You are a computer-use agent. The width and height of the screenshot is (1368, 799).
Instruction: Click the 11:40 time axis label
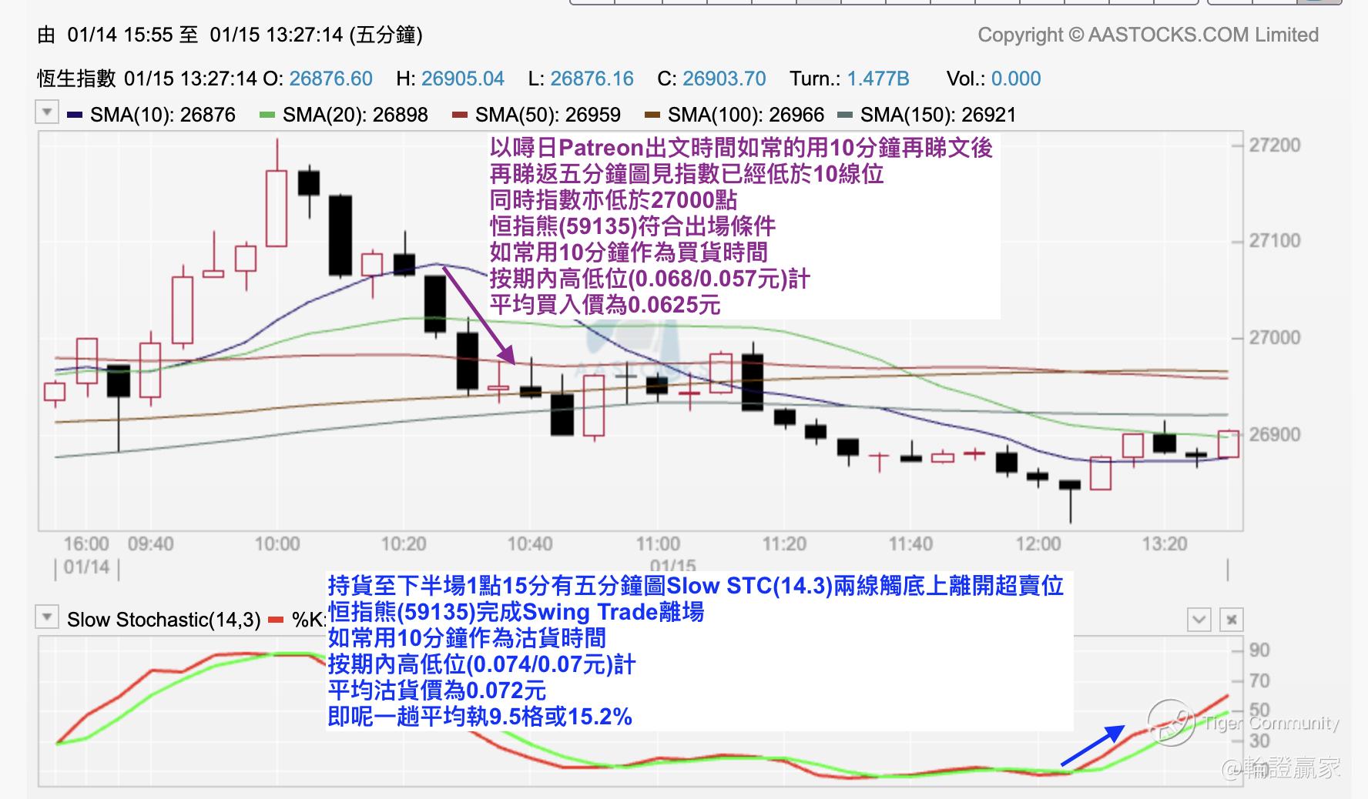click(x=910, y=544)
